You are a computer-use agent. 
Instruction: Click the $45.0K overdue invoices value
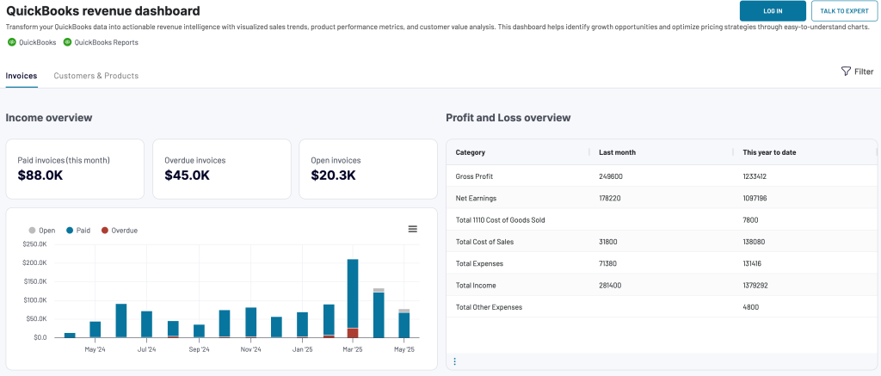(x=187, y=176)
